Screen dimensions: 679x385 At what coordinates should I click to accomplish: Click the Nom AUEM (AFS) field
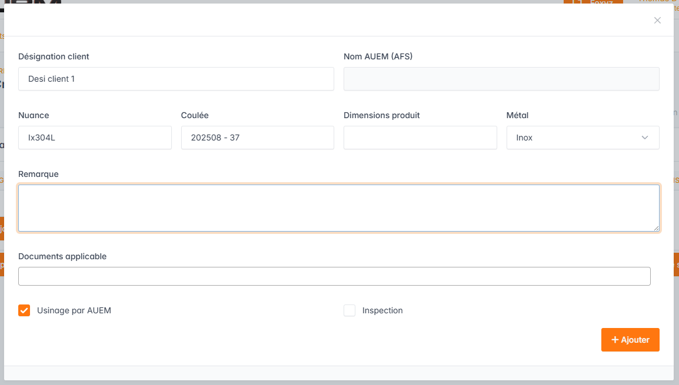click(x=501, y=79)
